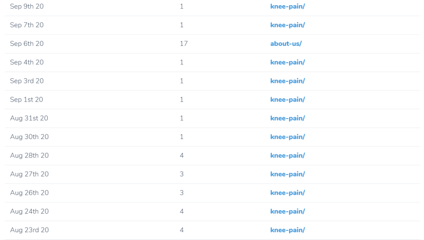424x240 pixels.
Task: Select the Aug 28th 20 date cell
Action: [x=29, y=156]
